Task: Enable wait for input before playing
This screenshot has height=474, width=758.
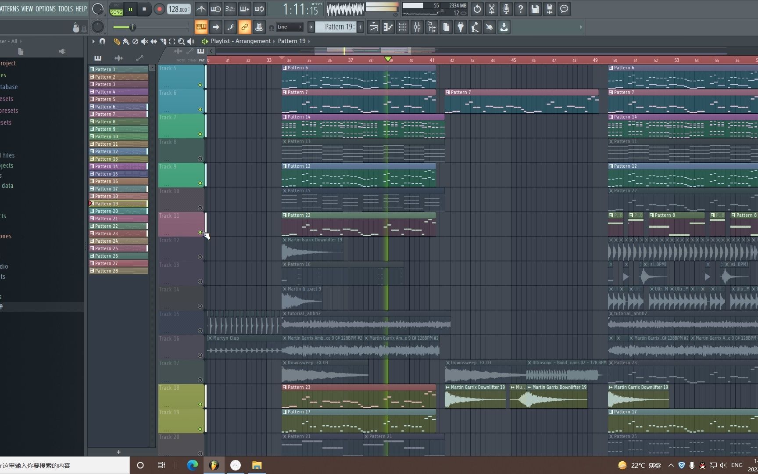Action: click(215, 9)
